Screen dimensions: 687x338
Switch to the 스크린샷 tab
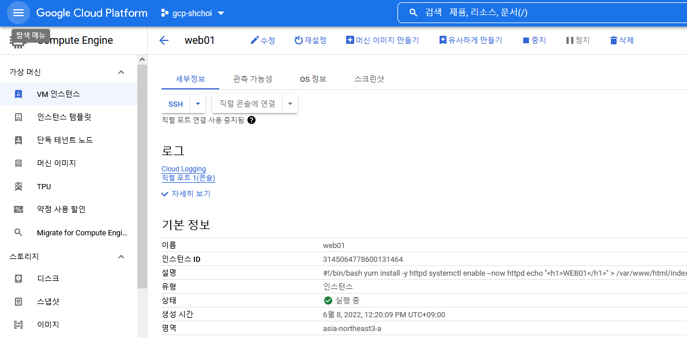pyautogui.click(x=369, y=80)
